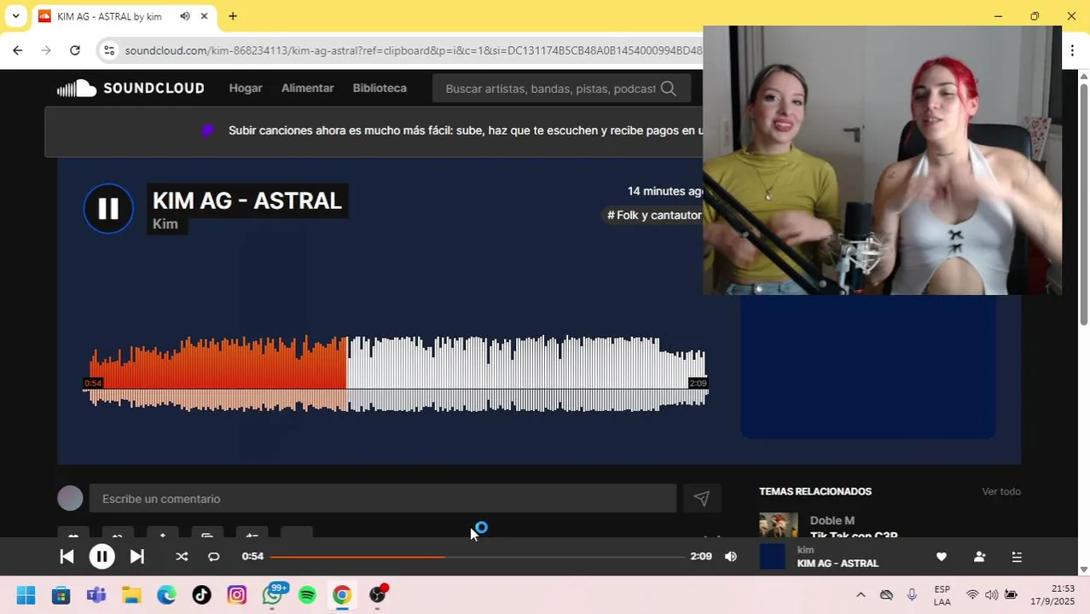This screenshot has width=1090, height=614.
Task: Open Microsoft Store from taskbar
Action: click(61, 595)
